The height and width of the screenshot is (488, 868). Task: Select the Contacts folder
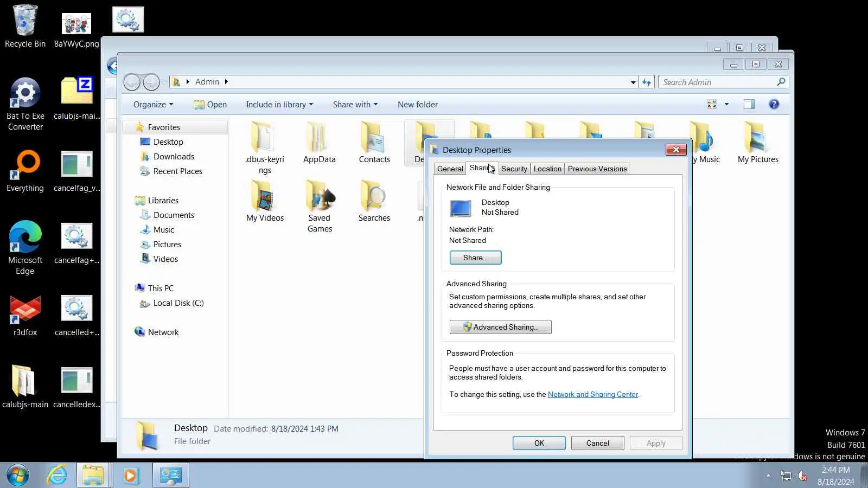click(x=374, y=143)
